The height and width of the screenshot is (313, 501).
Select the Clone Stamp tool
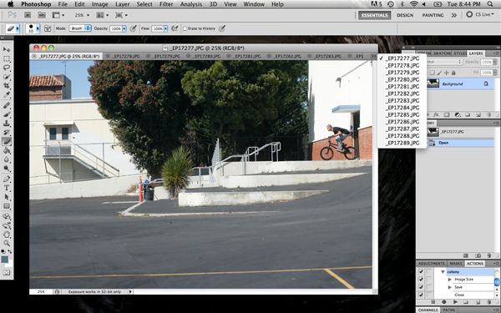7,123
